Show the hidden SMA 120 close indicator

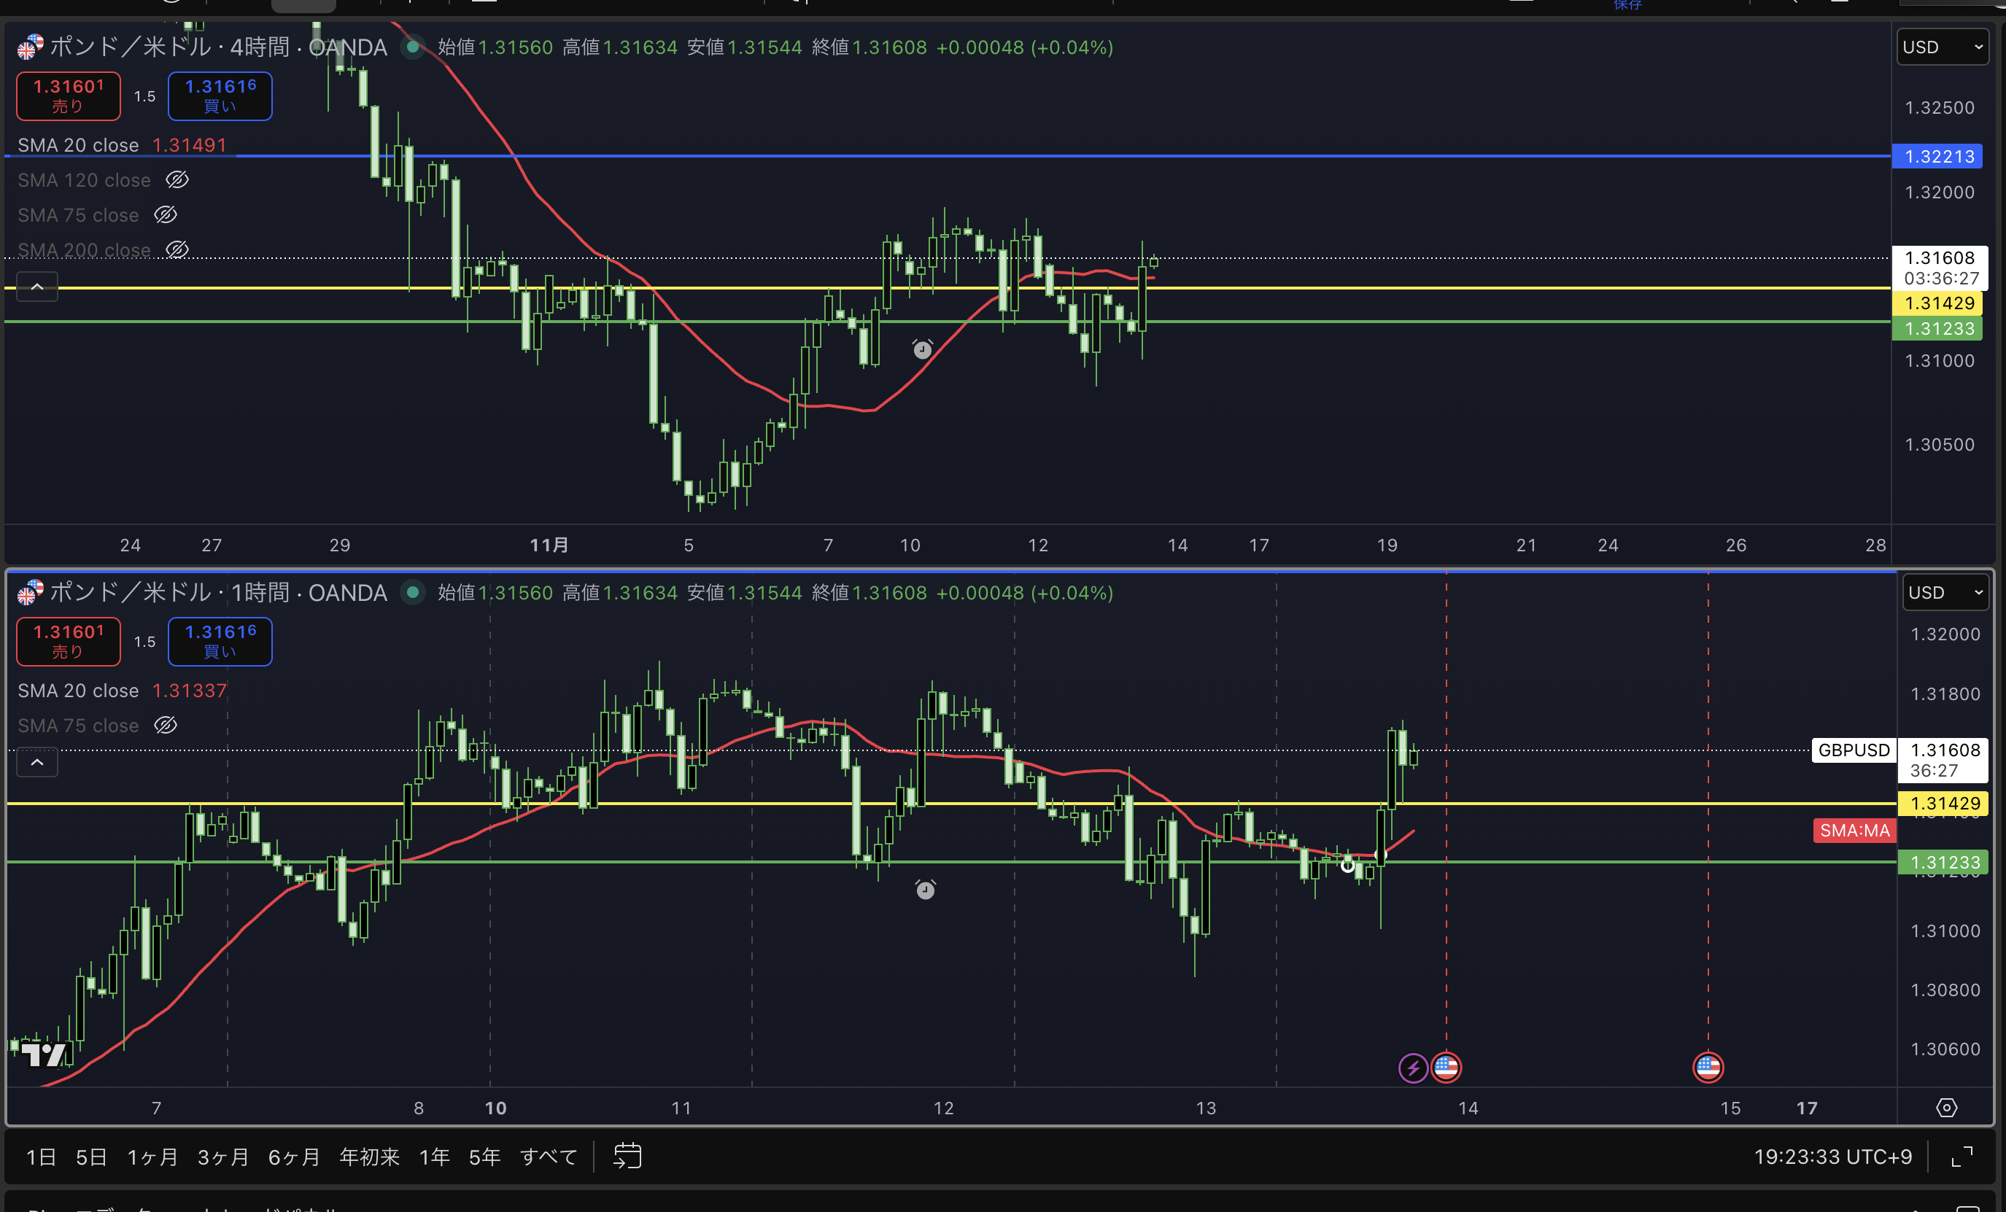[177, 180]
